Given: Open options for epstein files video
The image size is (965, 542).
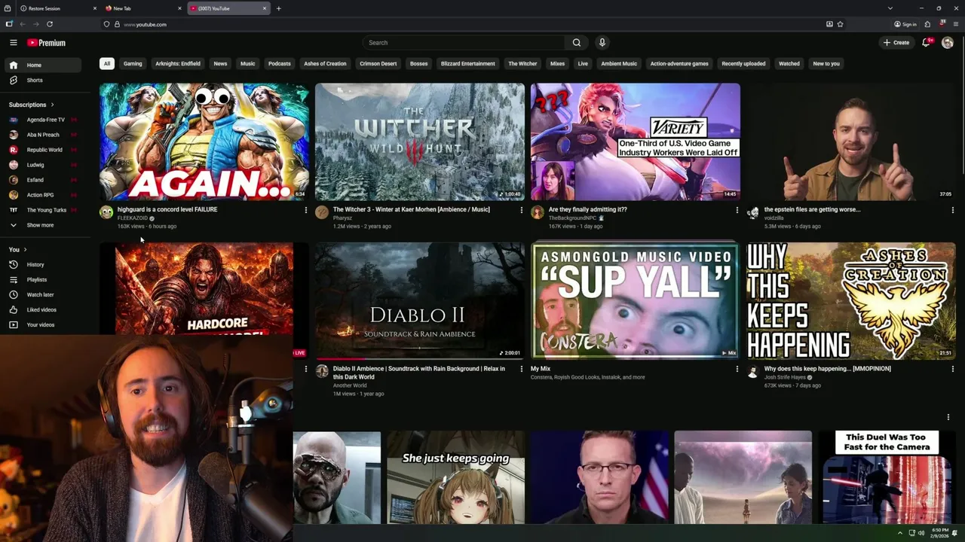Looking at the screenshot, I should coord(952,210).
